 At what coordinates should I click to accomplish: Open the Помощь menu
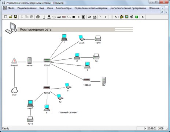click(154, 8)
